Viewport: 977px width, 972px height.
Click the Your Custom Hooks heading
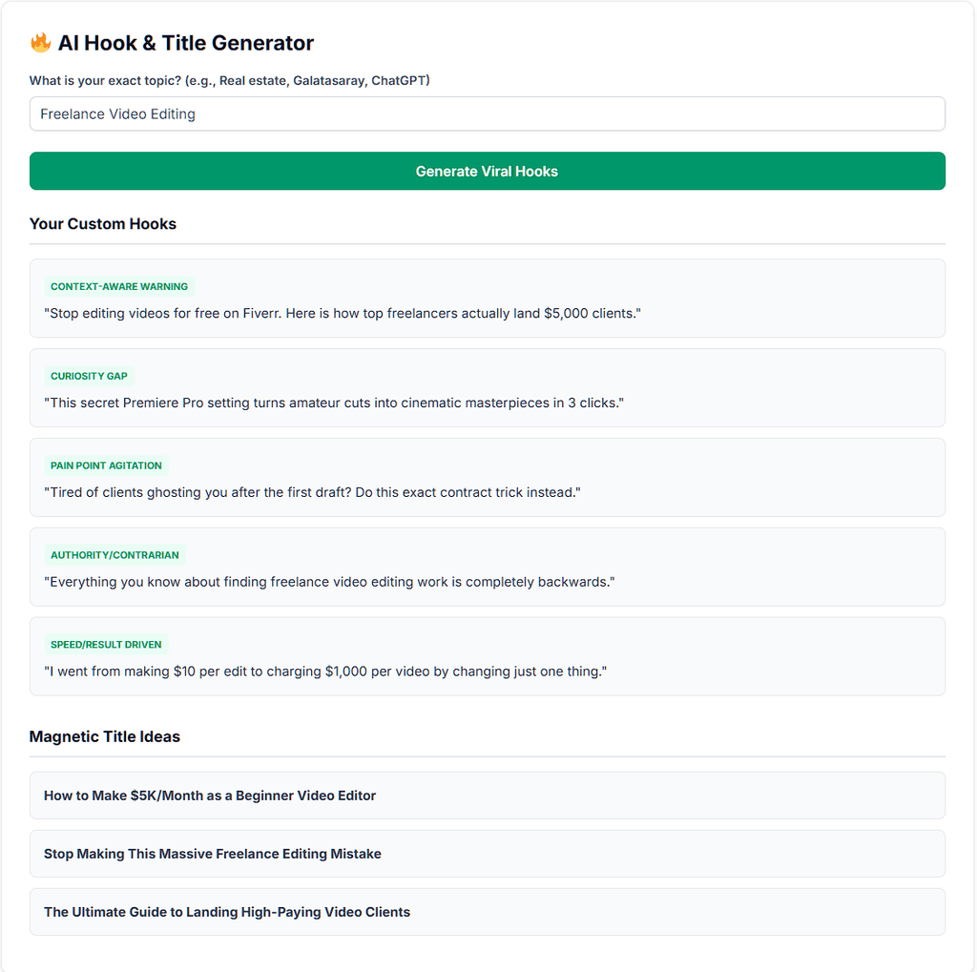pos(103,224)
